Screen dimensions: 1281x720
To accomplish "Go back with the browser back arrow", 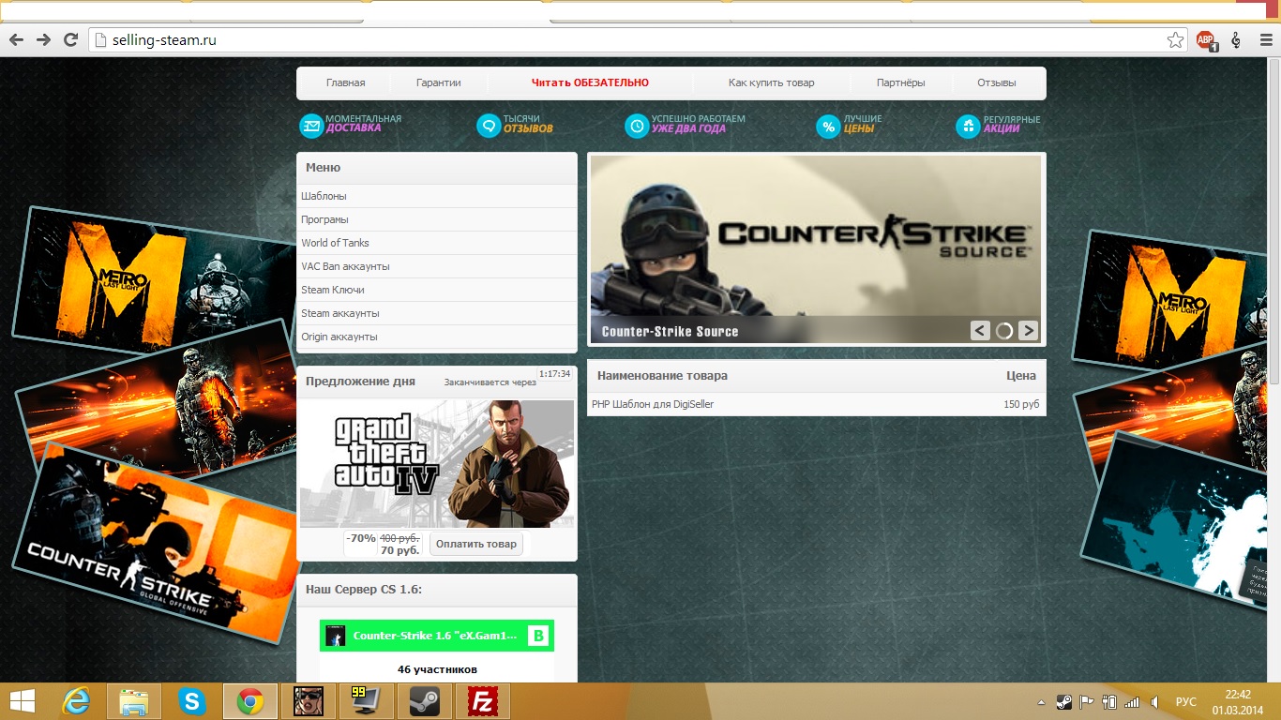I will (x=16, y=40).
